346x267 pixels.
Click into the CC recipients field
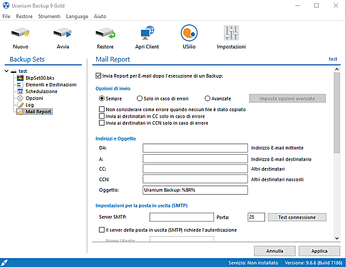[x=195, y=169]
